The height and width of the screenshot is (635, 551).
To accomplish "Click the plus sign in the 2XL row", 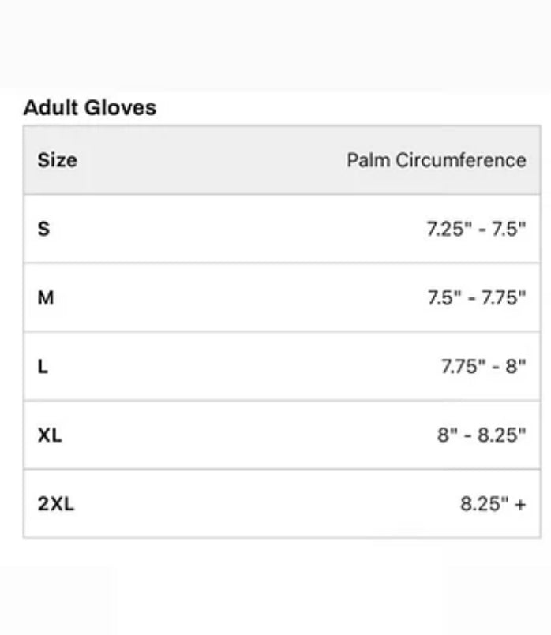I will pyautogui.click(x=519, y=505).
